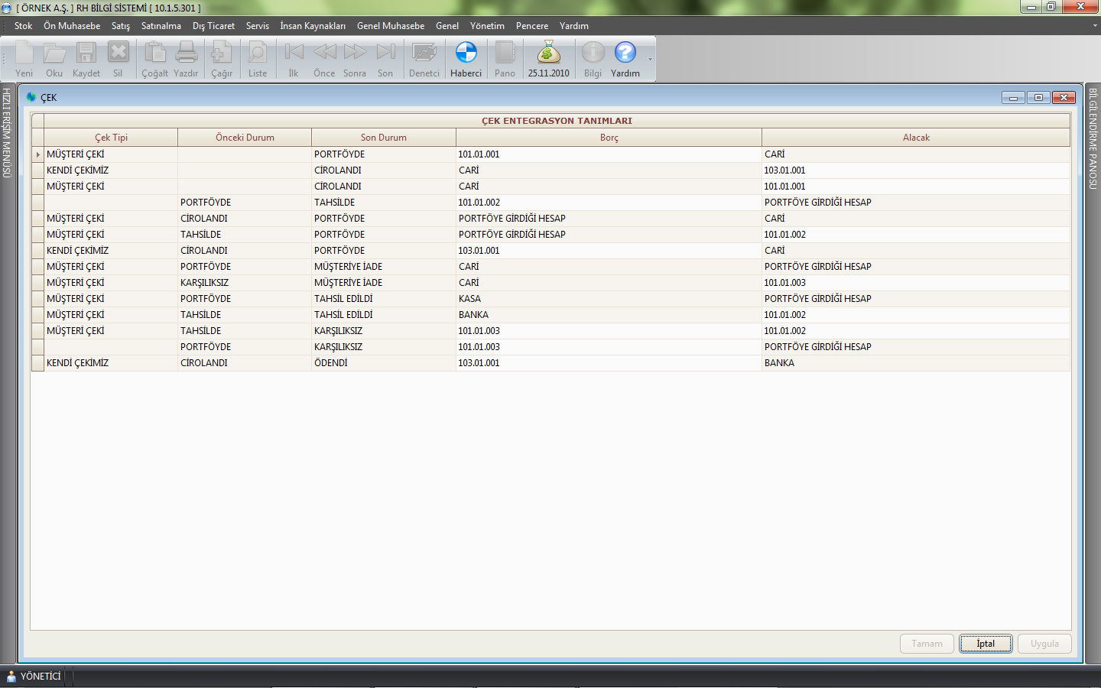Sort by the Son Durum column header
The height and width of the screenshot is (688, 1101).
383,138
